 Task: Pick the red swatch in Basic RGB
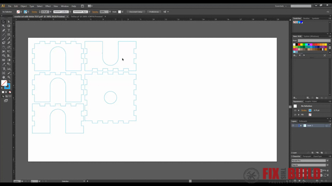(299, 44)
